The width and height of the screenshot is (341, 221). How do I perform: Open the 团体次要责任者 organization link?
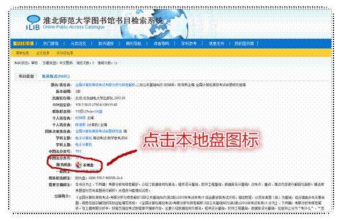(99, 131)
